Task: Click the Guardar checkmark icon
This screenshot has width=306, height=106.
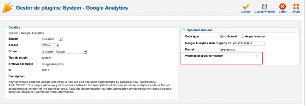Action: click(246, 7)
